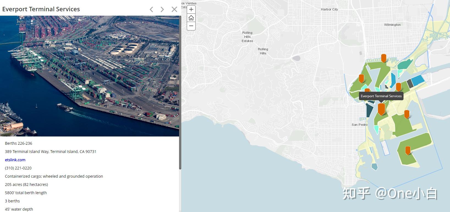The height and width of the screenshot is (212, 450).
Task: Click the Everport Terminal Services map tooltip
Action: [381, 96]
